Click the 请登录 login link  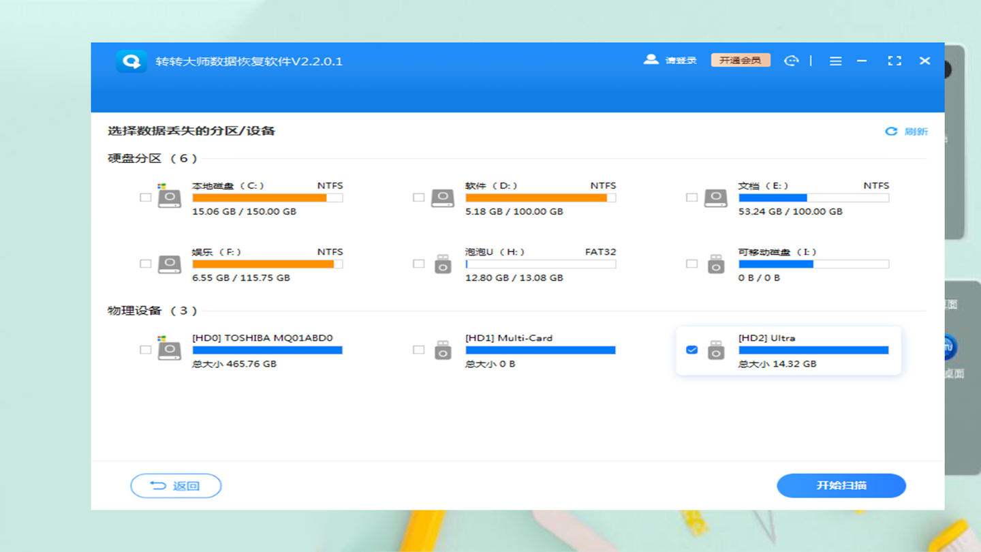[681, 61]
